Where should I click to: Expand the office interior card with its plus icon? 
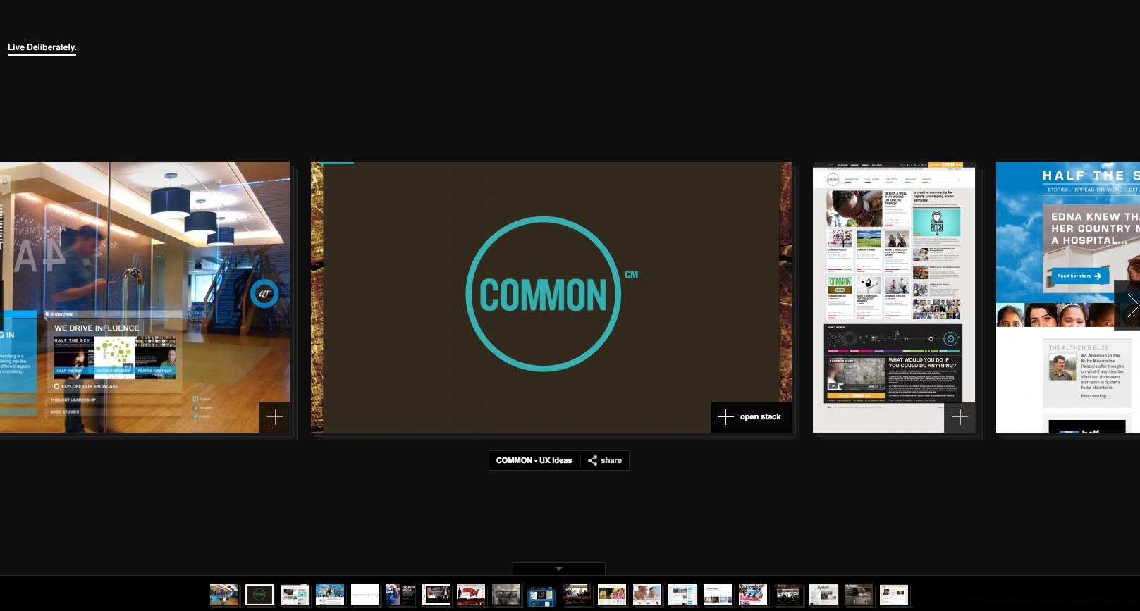pyautogui.click(x=275, y=417)
